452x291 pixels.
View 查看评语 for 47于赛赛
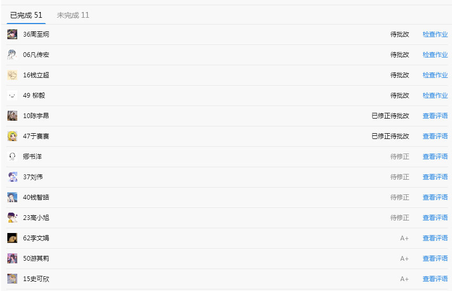coord(435,136)
